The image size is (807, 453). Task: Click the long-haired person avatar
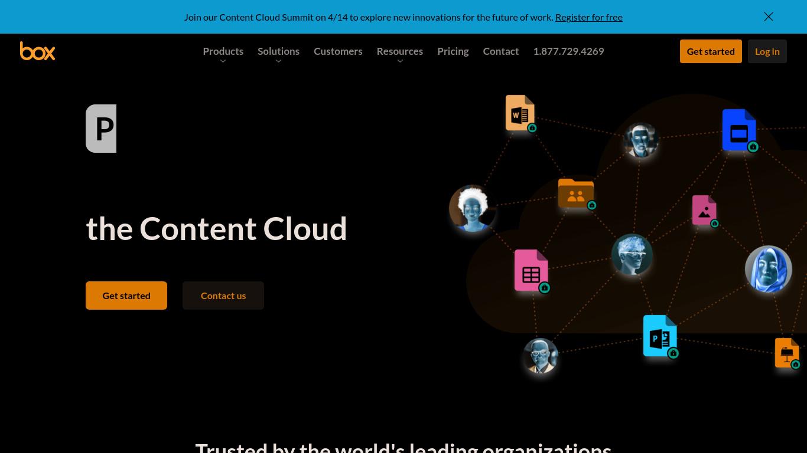coord(769,269)
